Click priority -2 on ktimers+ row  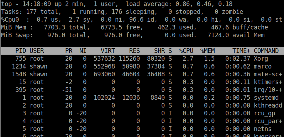(x=69, y=82)
